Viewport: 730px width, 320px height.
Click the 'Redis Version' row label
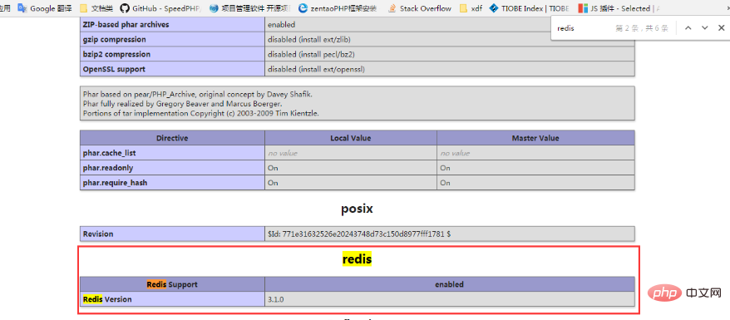(x=172, y=299)
